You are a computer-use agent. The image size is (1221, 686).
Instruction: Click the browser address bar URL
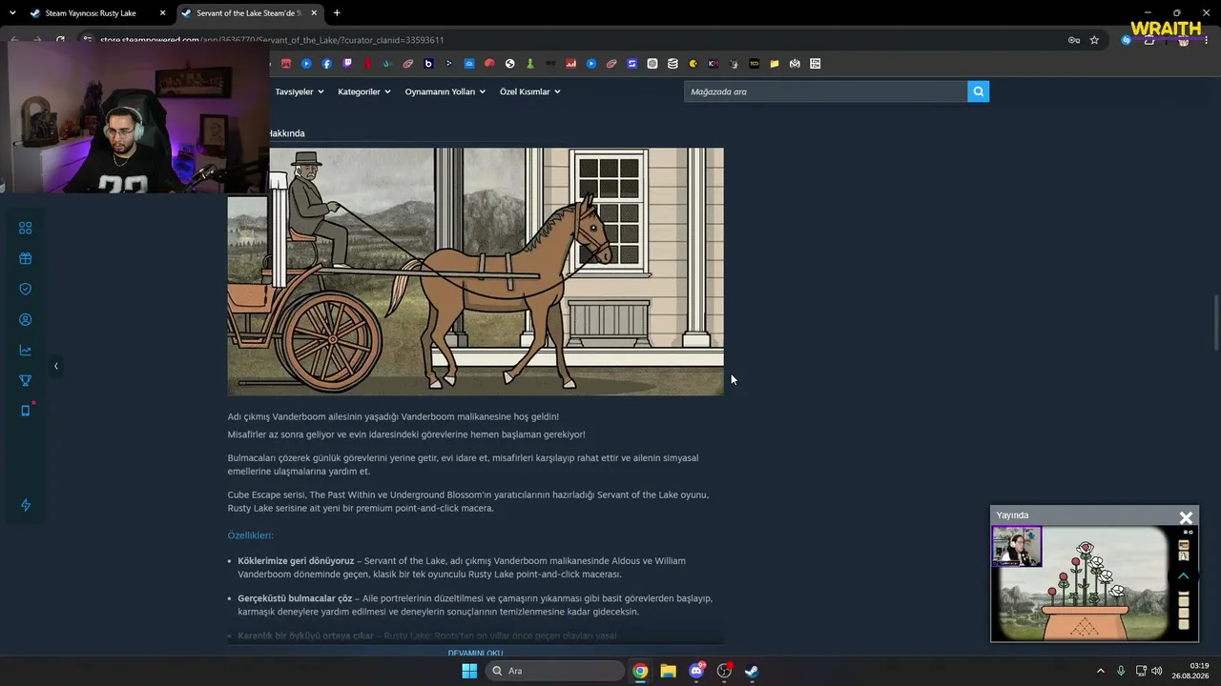272,40
